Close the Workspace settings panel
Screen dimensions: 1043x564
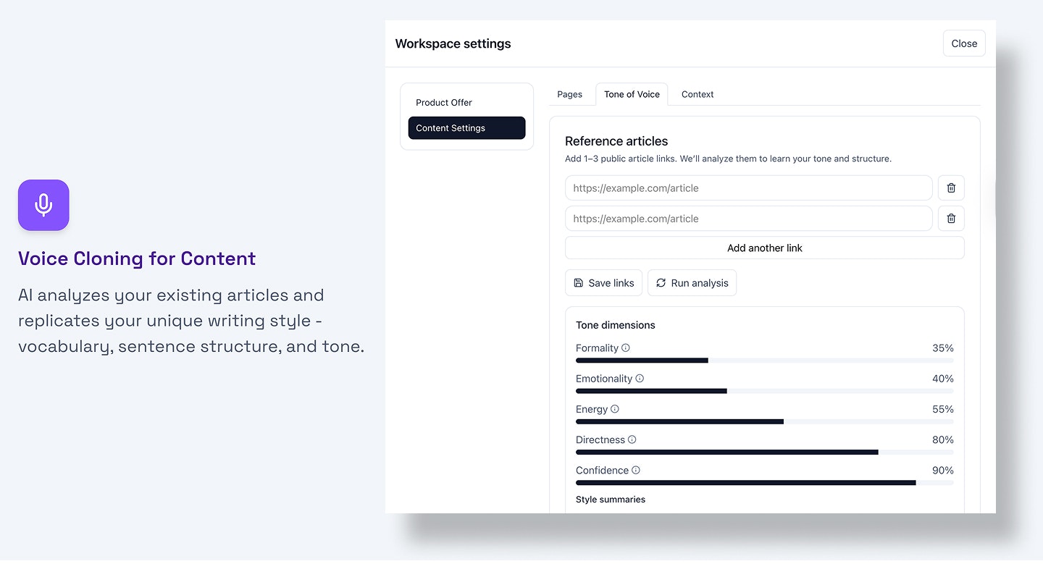point(964,43)
